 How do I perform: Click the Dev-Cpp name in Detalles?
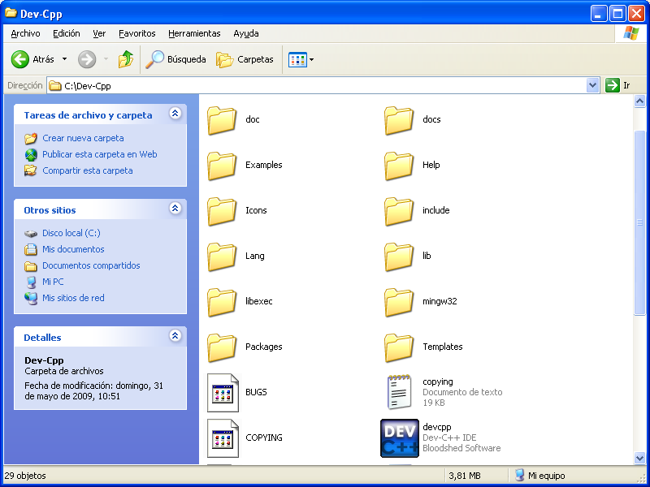coord(44,360)
